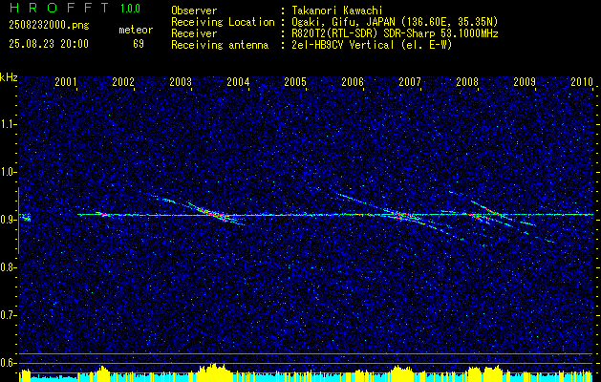Image resolution: width=601 pixels, height=382 pixels.
Task: Click the 2004 time axis label
Action: 238,81
